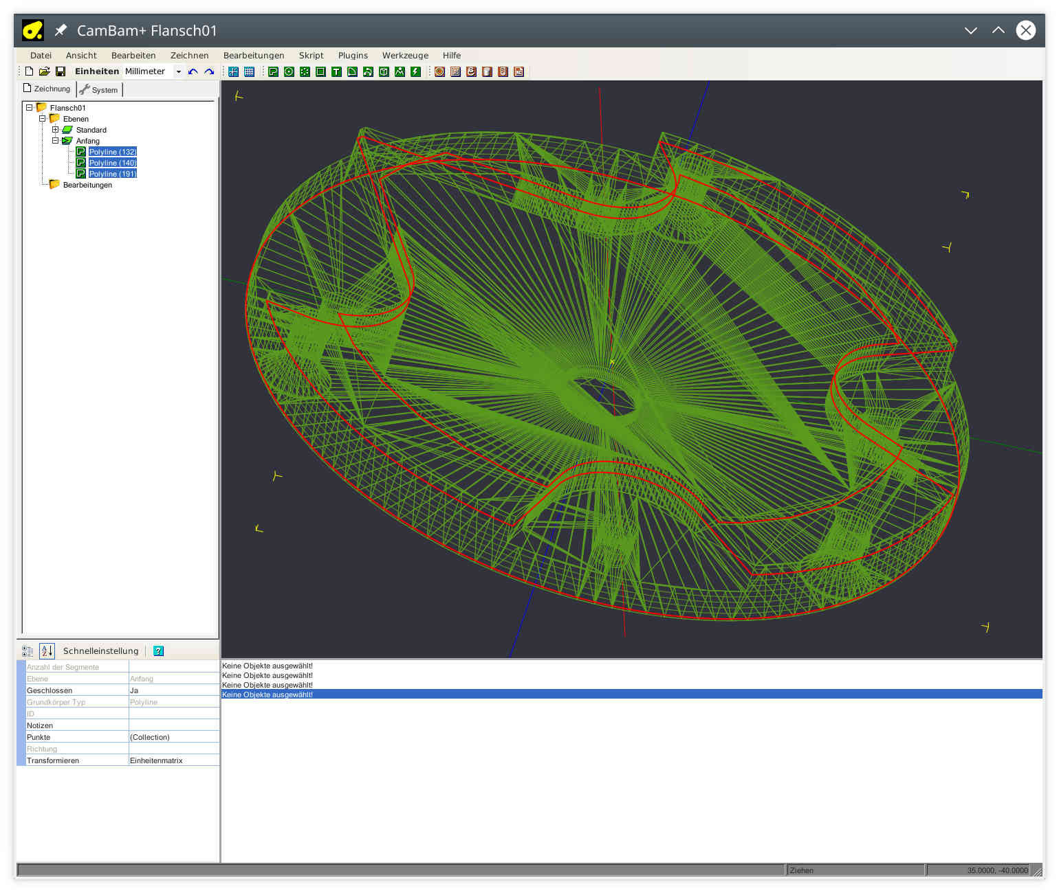Open the Millimeter units dropdown

[179, 71]
